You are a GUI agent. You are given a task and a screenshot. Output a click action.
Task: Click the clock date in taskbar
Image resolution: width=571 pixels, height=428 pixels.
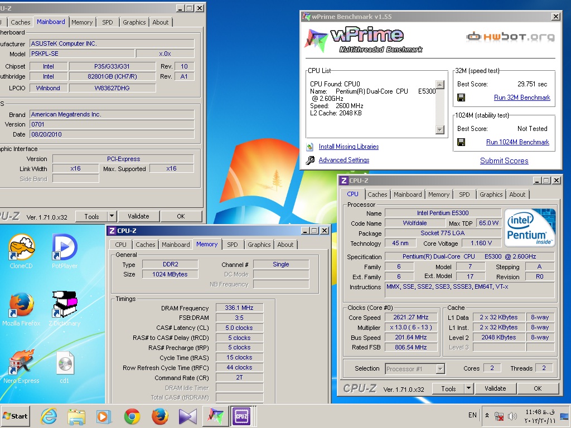click(540, 416)
